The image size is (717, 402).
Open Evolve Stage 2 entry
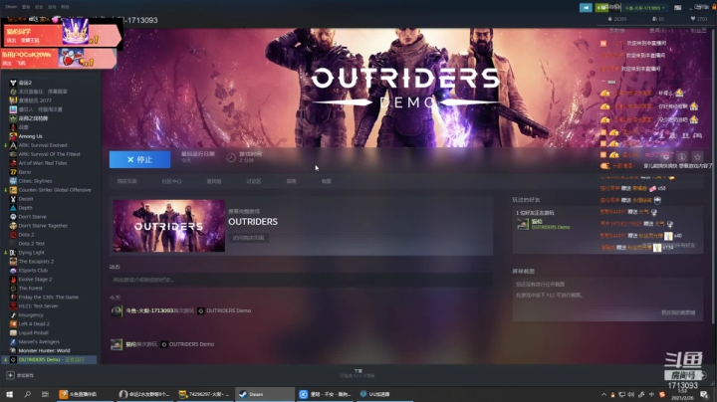click(35, 280)
